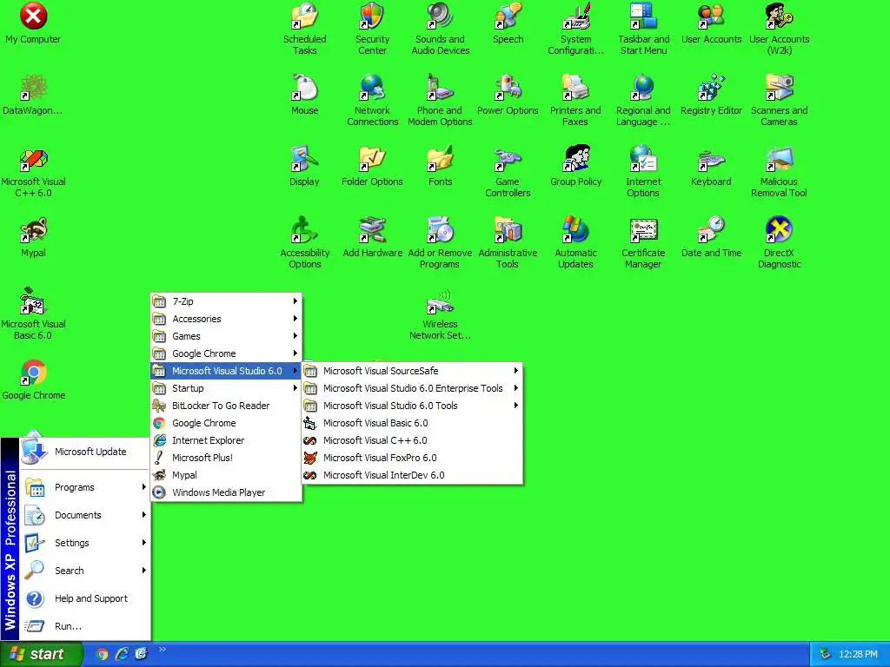Expand Visual Studio 6.0 Enterprise Tools submenu
Viewport: 890px width, 667px height.
coord(412,388)
